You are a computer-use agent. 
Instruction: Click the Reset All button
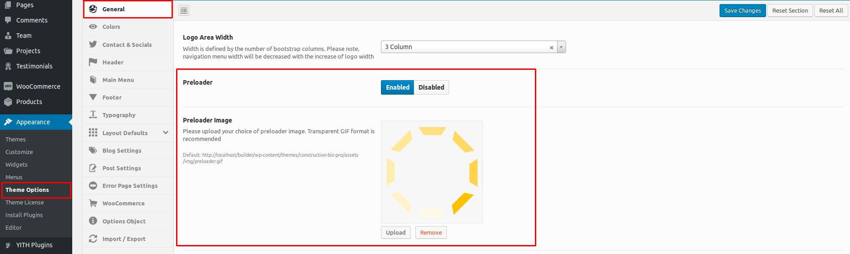(x=831, y=10)
